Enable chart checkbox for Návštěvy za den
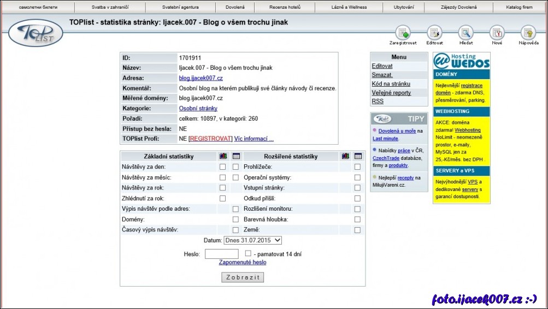The width and height of the screenshot is (548, 309). [222, 167]
